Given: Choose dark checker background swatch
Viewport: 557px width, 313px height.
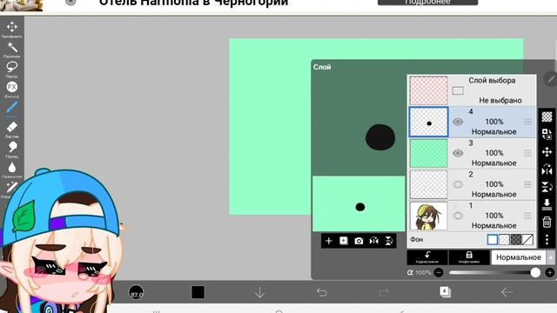Looking at the screenshot, I should coord(516,240).
